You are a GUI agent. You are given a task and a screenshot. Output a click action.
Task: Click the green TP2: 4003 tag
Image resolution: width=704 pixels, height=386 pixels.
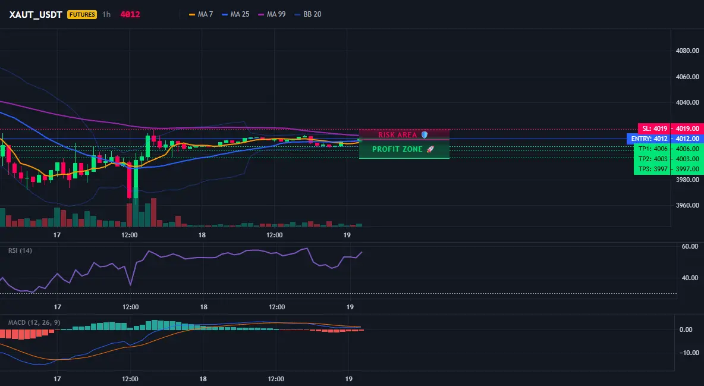pyautogui.click(x=652, y=159)
